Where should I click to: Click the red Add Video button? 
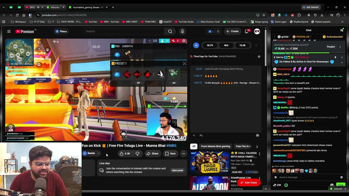tap(249, 183)
